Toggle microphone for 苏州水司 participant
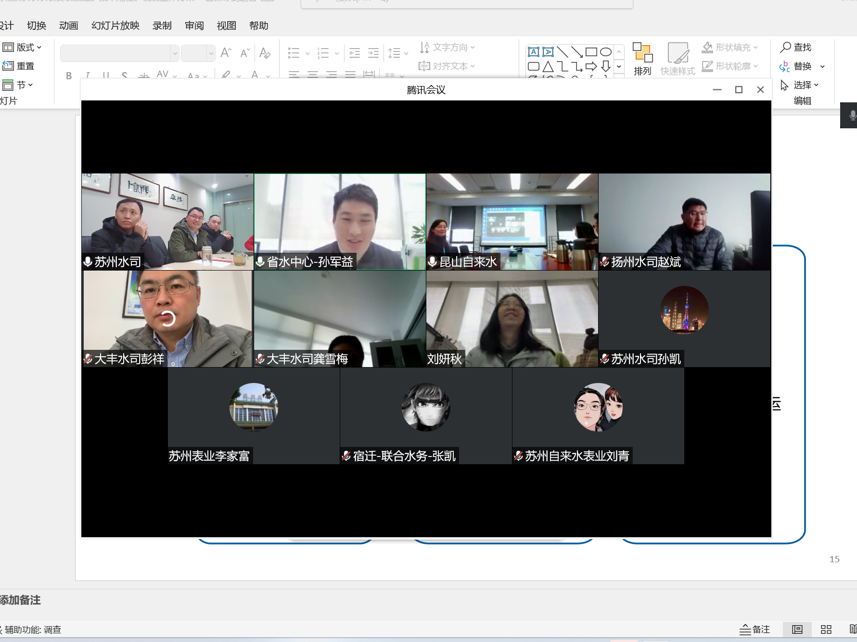The height and width of the screenshot is (642, 857). pos(88,262)
